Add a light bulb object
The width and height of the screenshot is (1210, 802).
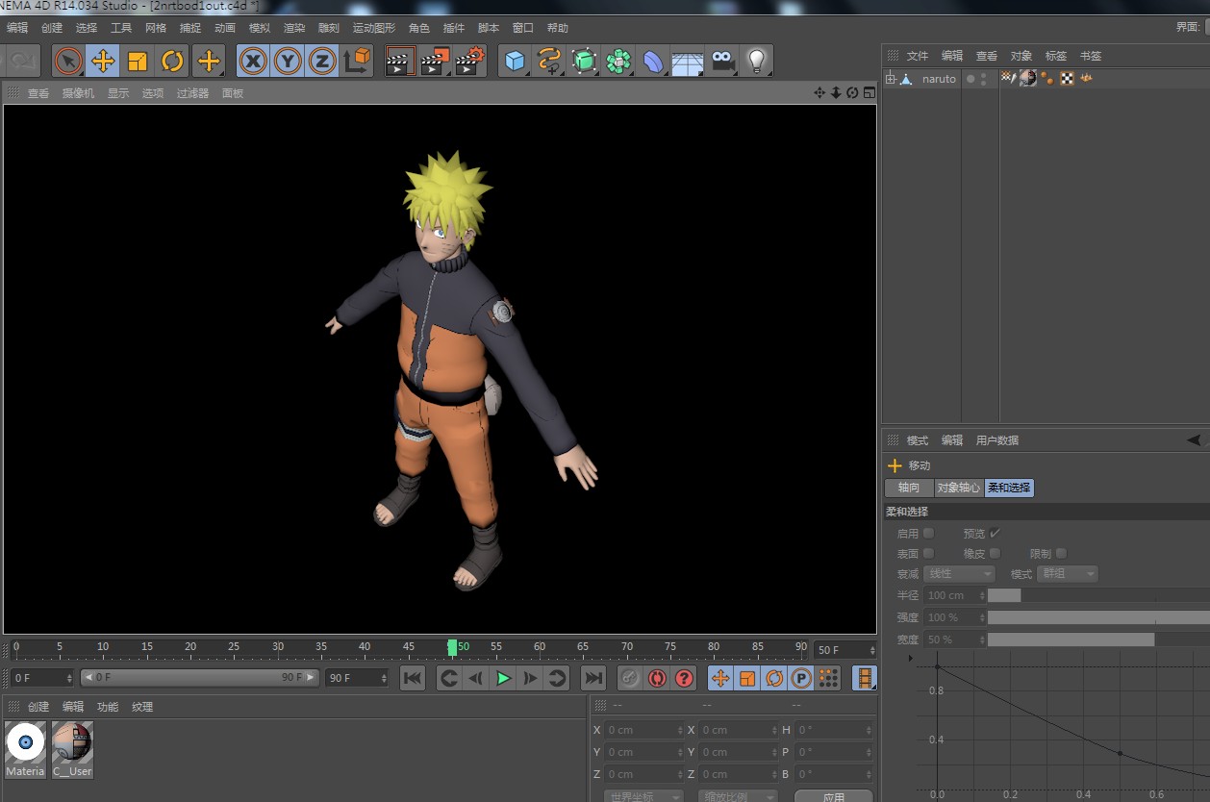(757, 62)
